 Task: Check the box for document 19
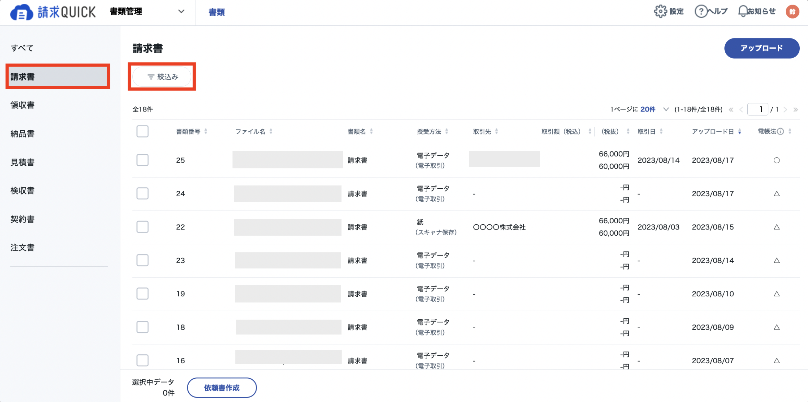[x=142, y=294]
